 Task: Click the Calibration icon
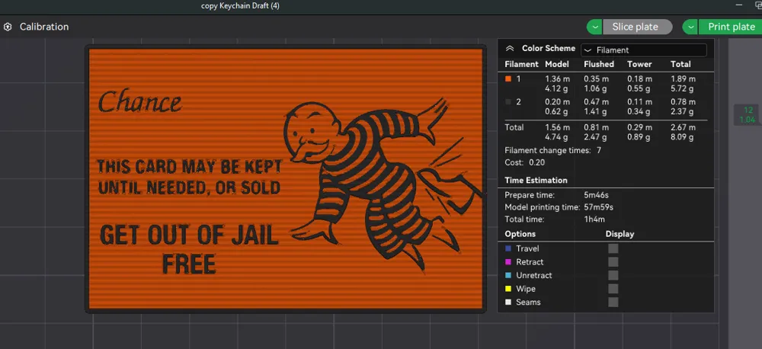[x=8, y=27]
